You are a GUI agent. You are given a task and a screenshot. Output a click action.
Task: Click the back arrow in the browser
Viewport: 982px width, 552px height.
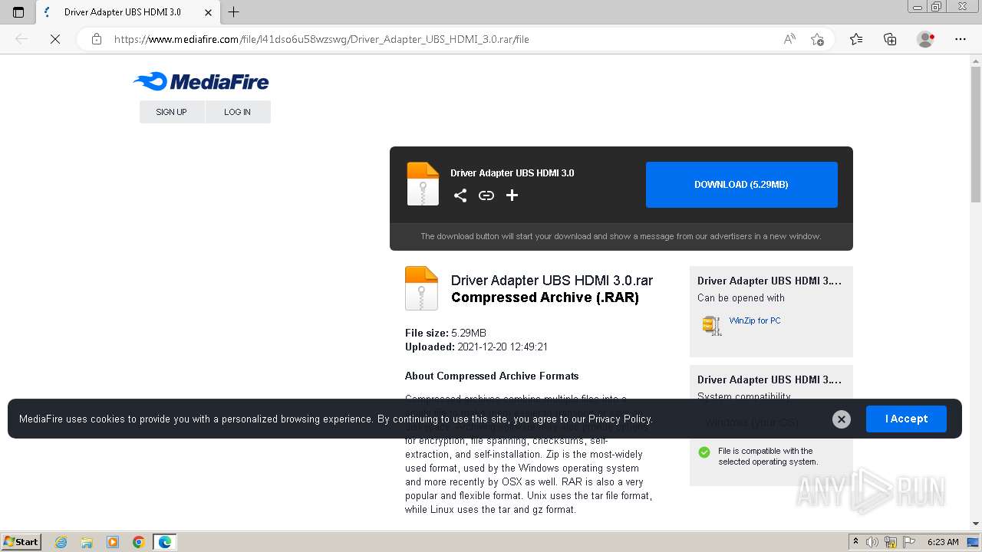tap(21, 39)
